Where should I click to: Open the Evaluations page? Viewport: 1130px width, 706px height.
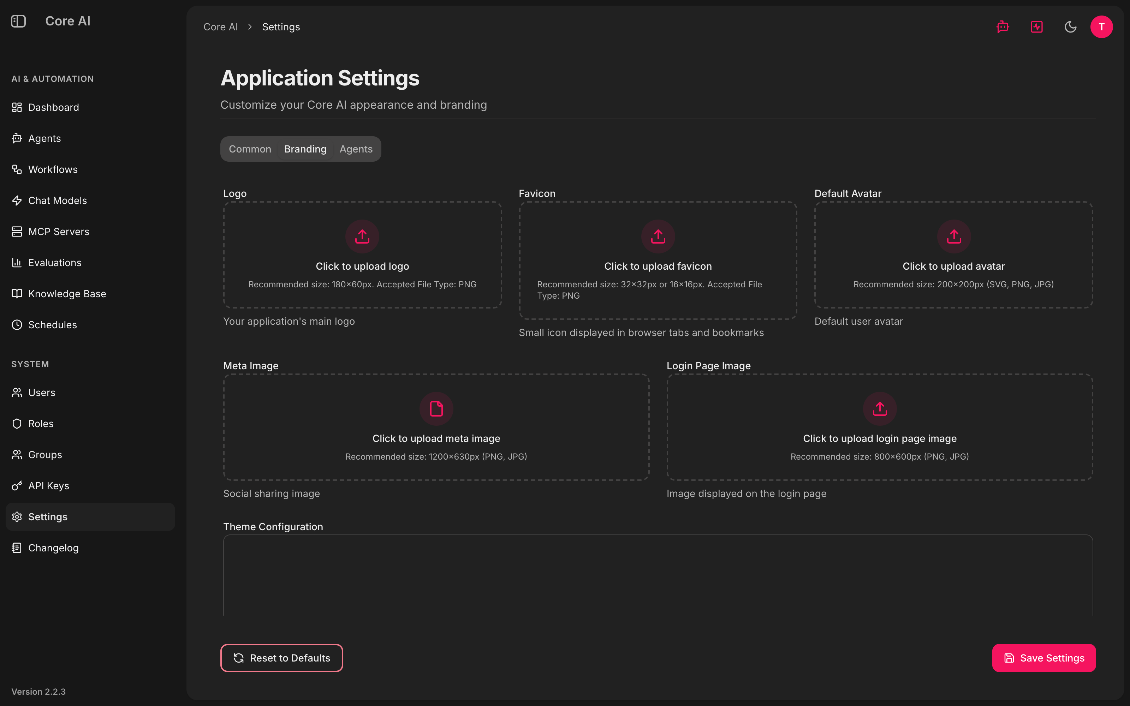(x=90, y=262)
